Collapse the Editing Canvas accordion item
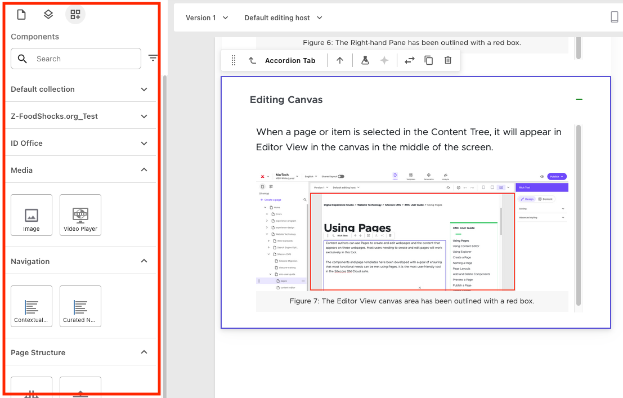Viewport: 623px width, 398px height. tap(579, 99)
